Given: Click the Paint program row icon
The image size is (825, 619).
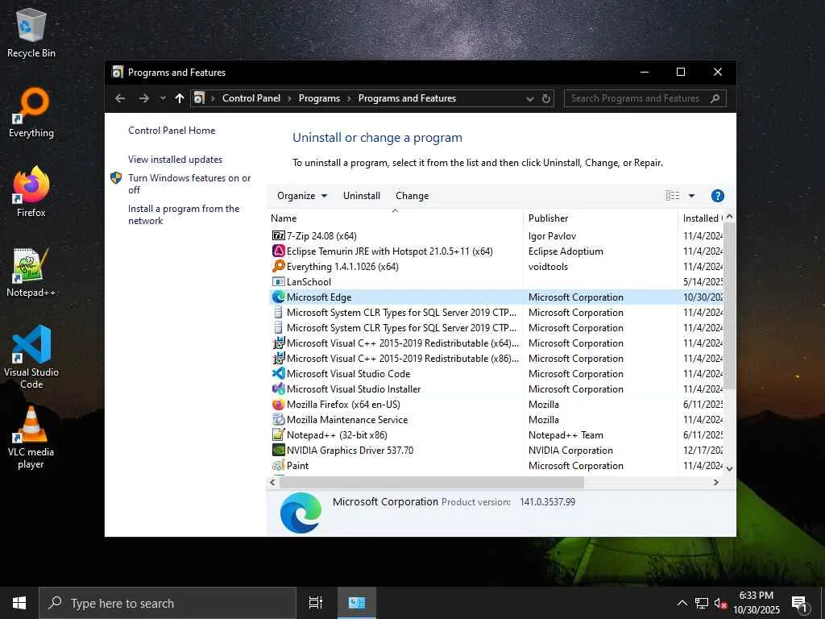Looking at the screenshot, I should pos(278,465).
